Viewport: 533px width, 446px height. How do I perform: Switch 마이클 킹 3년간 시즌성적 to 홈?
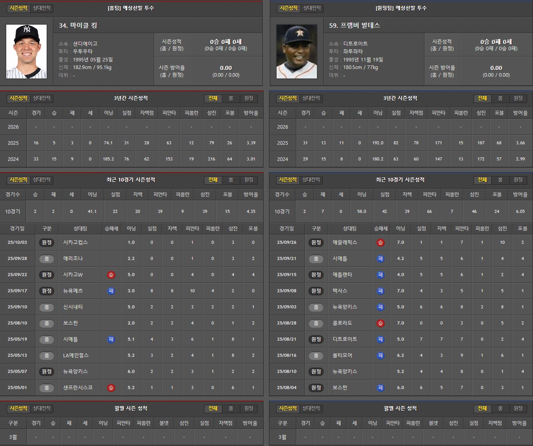tap(230, 98)
